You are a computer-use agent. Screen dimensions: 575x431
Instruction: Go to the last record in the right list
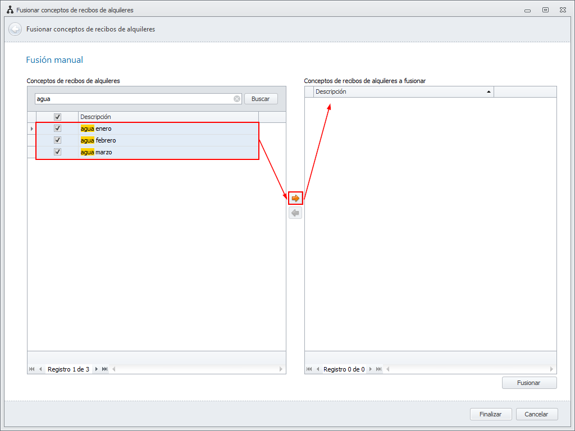tap(379, 369)
